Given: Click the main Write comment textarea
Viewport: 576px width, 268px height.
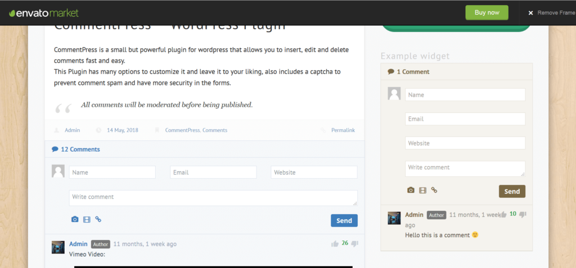Looking at the screenshot, I should [213, 198].
